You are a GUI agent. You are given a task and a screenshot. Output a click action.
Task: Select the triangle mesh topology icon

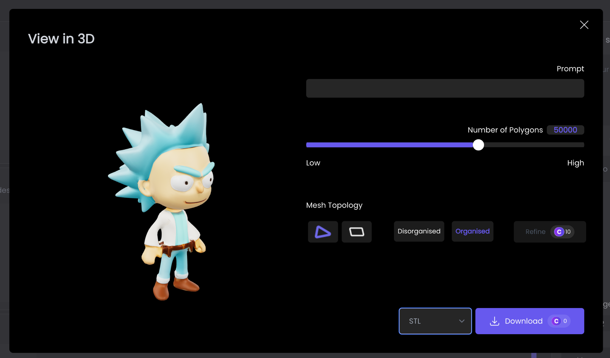click(323, 232)
